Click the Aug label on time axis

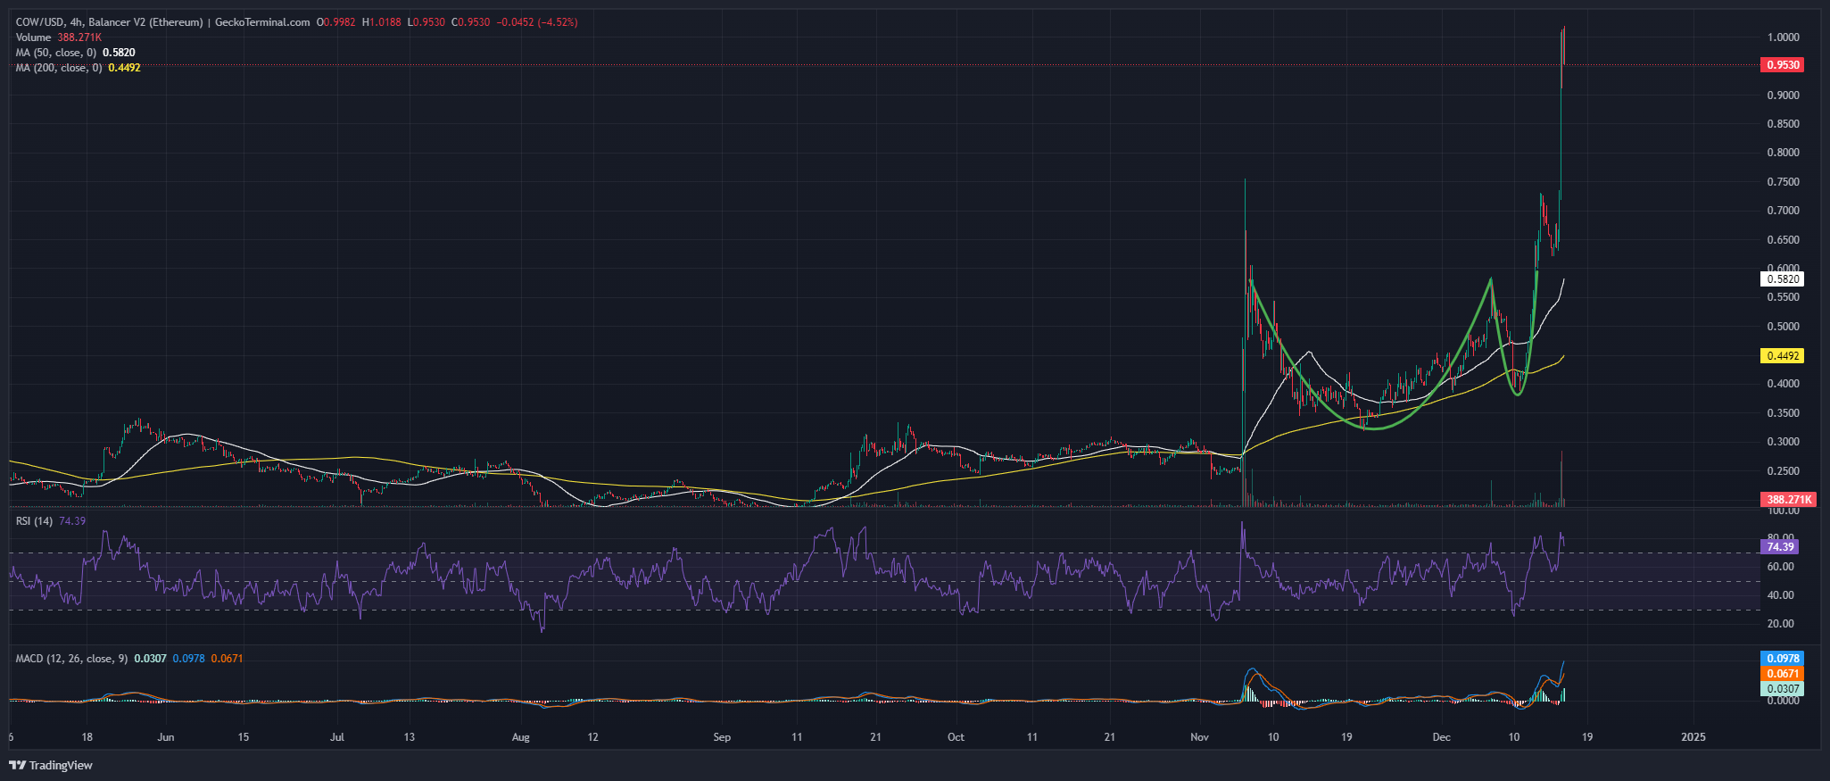[x=521, y=737]
